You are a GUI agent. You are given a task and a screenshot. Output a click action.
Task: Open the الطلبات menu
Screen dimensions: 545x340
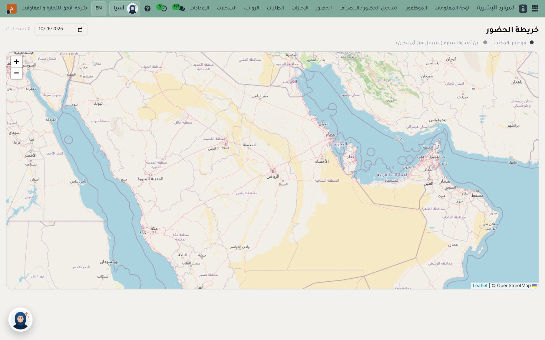tap(275, 8)
